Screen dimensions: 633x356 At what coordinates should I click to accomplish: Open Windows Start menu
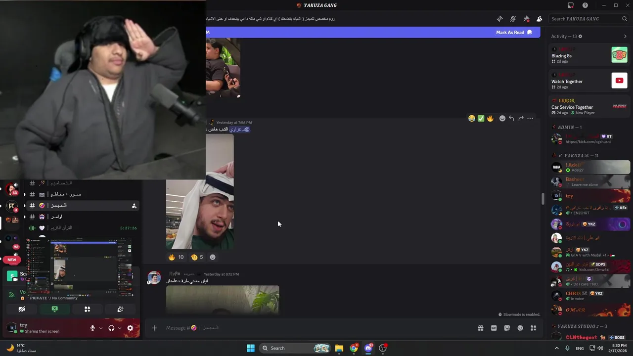[251, 348]
